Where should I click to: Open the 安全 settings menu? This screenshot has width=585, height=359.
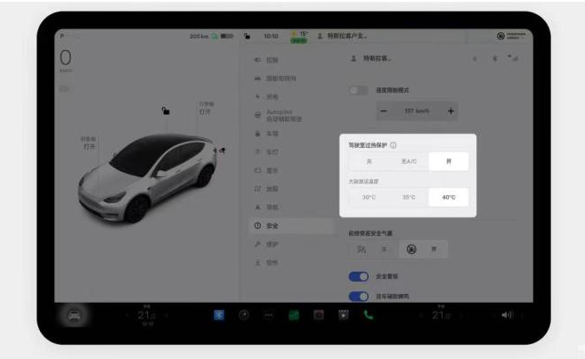272,225
